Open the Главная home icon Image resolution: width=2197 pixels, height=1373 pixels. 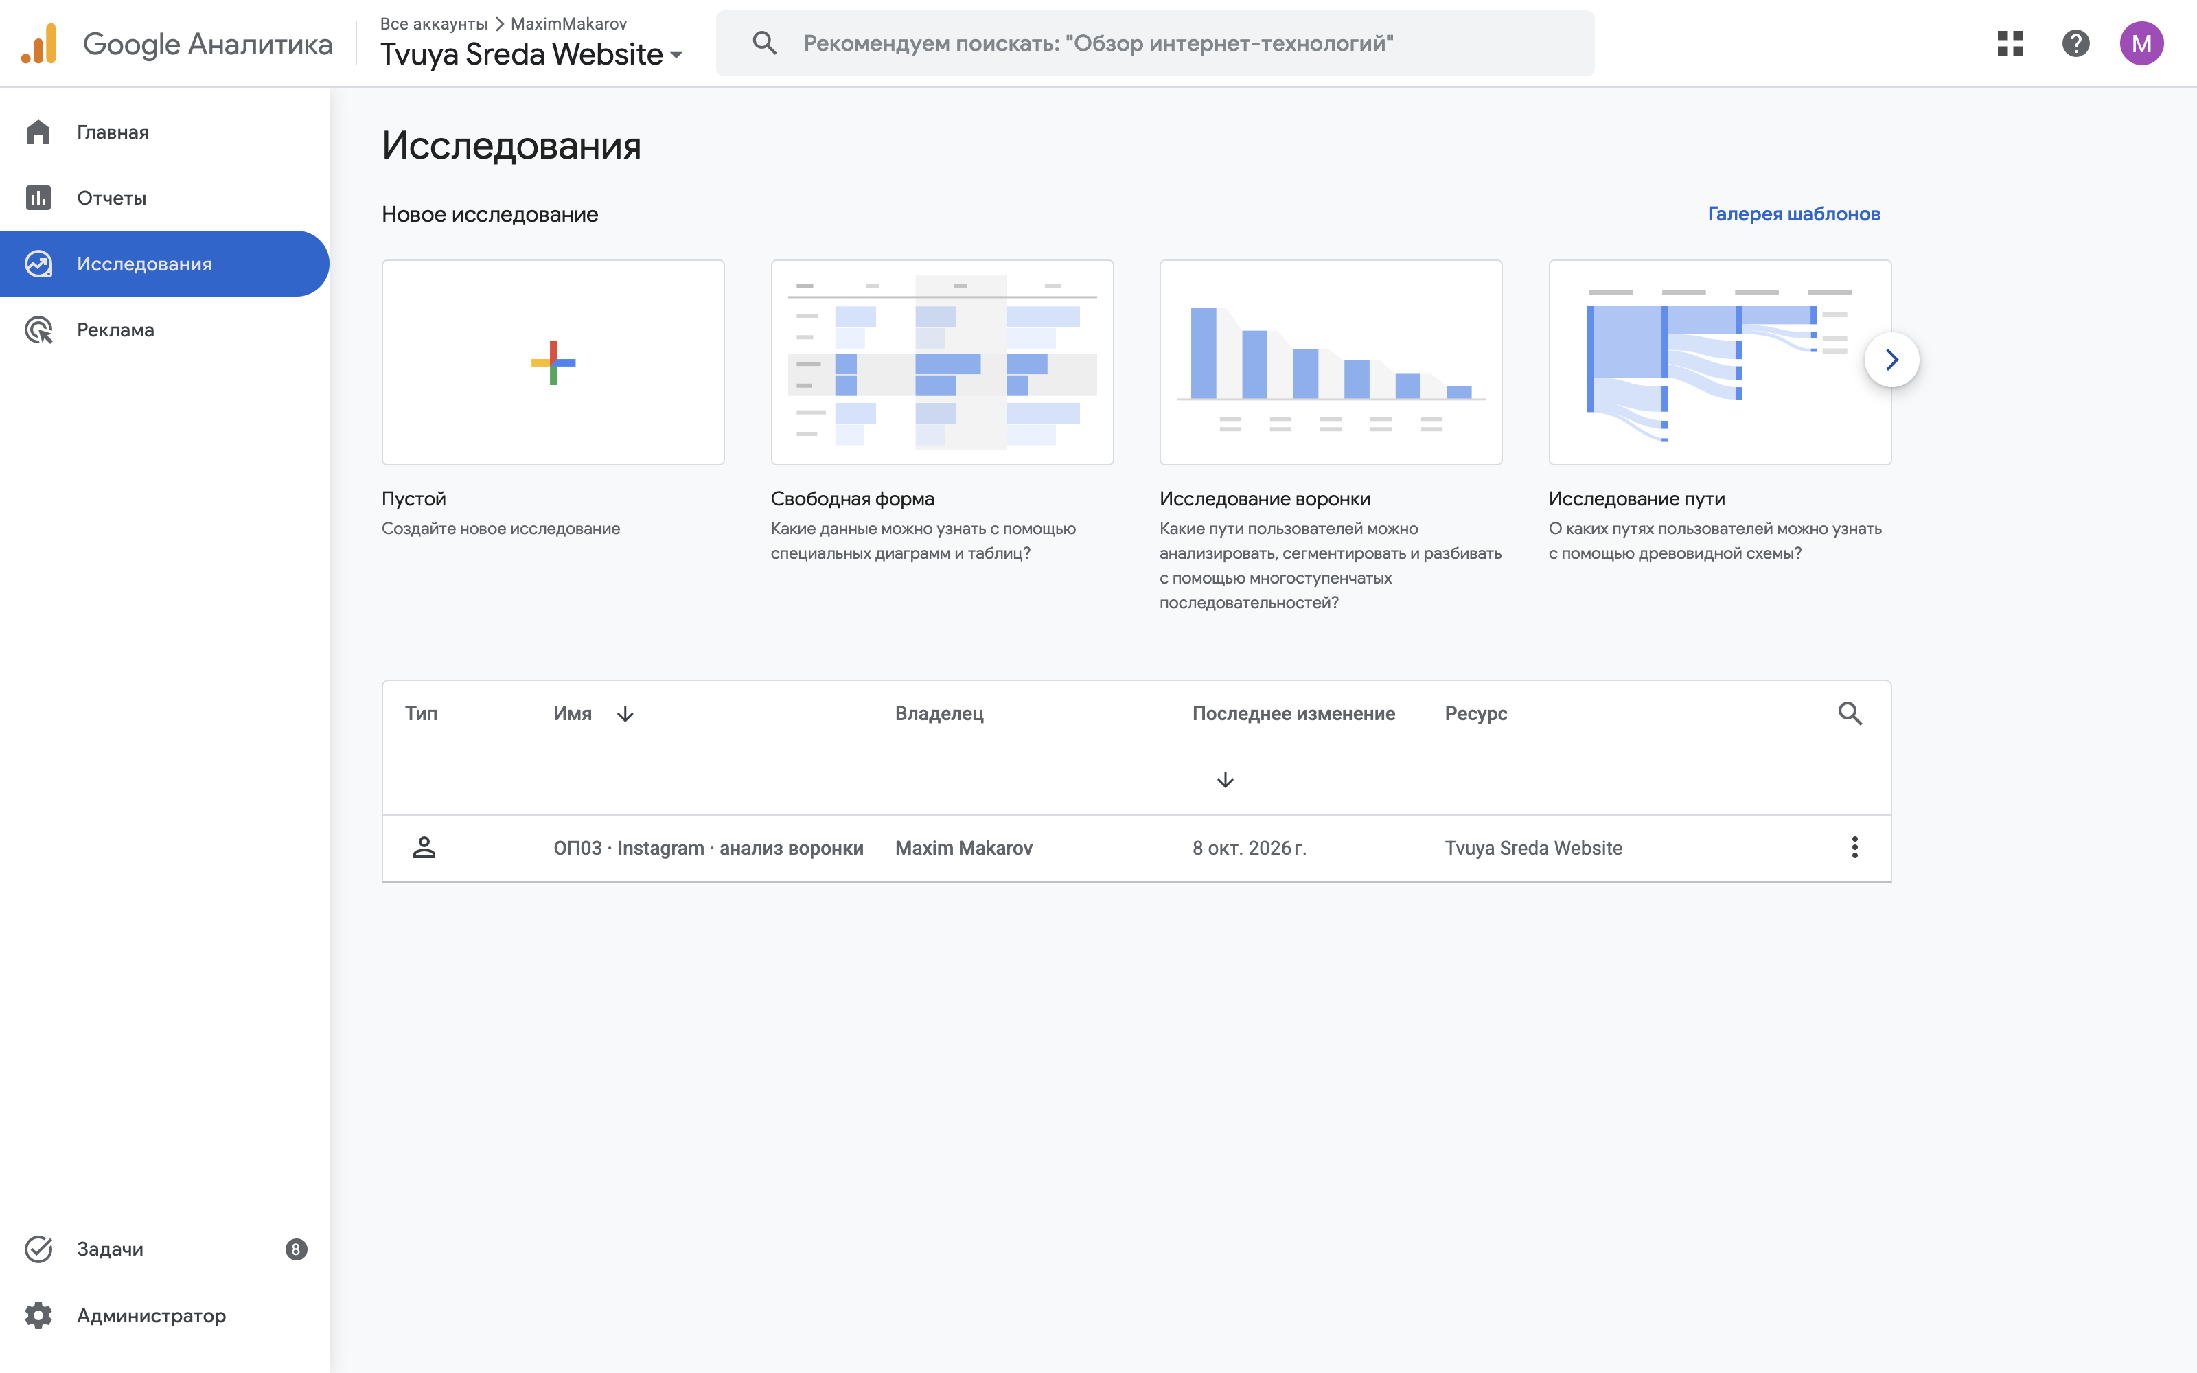point(38,132)
